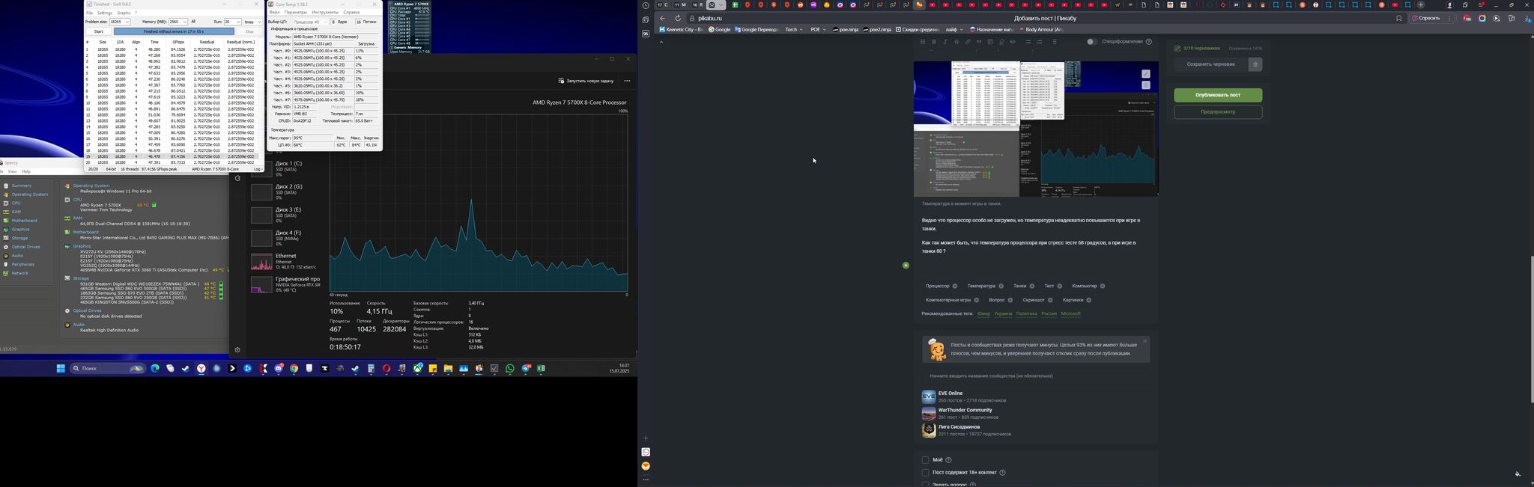Go back in the browser
The image size is (1534, 487).
[663, 18]
